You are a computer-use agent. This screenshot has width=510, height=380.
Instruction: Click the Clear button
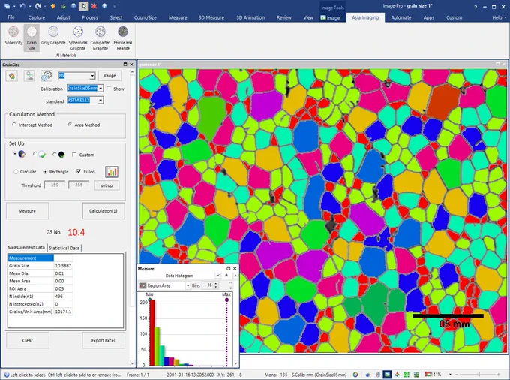pos(28,340)
